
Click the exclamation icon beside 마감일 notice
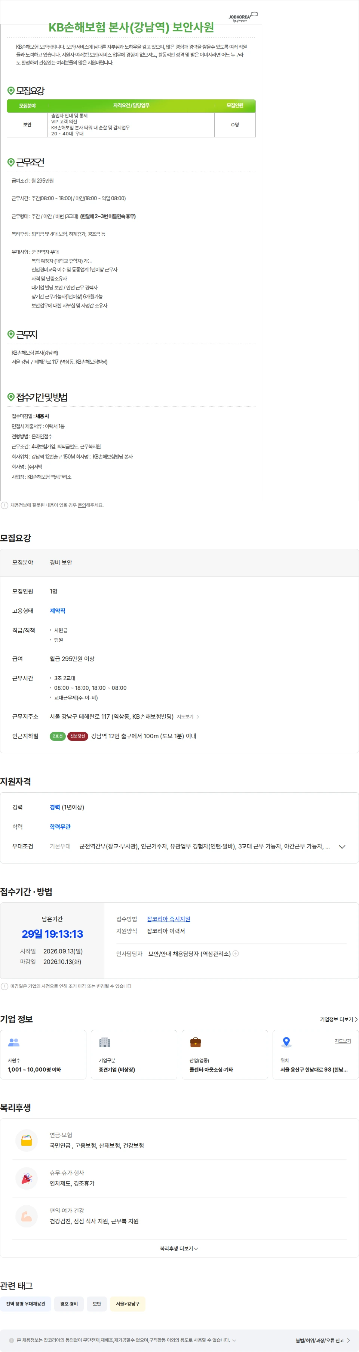coord(5,986)
